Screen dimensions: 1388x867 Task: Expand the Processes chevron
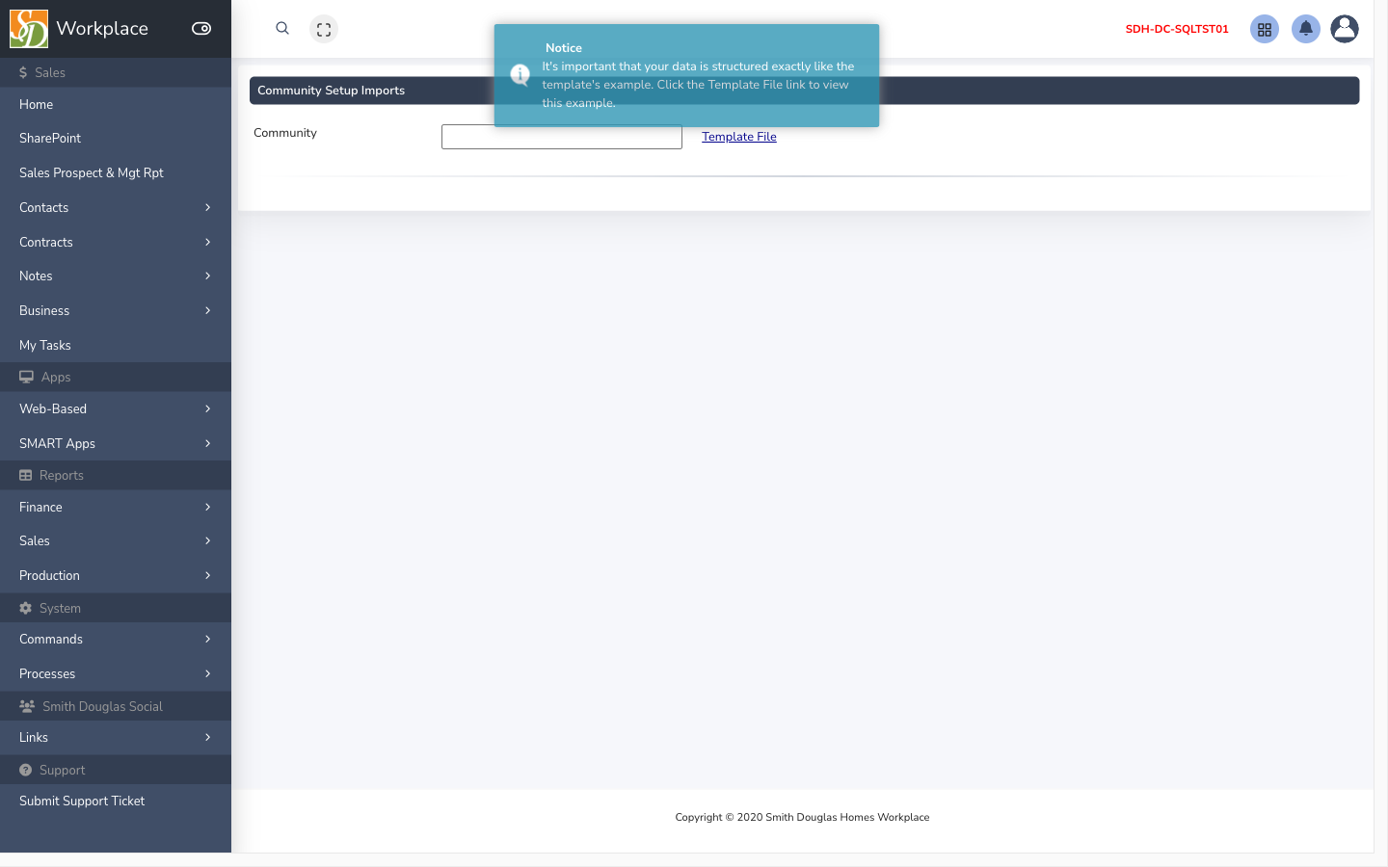[x=208, y=674]
